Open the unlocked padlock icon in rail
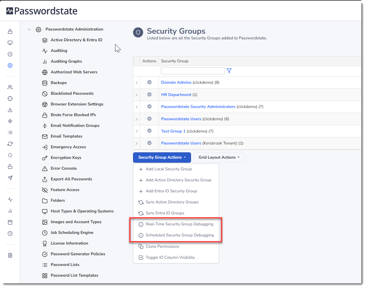The width and height of the screenshot is (366, 288). 10,167
